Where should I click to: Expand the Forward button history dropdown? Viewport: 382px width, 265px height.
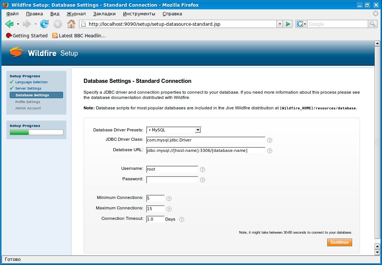(35, 24)
